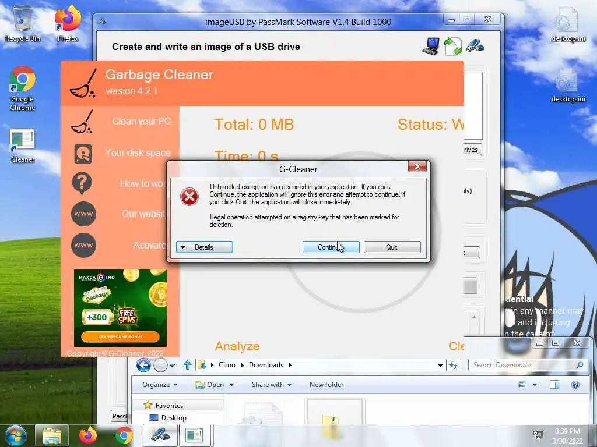Image resolution: width=597 pixels, height=447 pixels.
Task: Open address bar history dropdown
Action: tap(440, 366)
